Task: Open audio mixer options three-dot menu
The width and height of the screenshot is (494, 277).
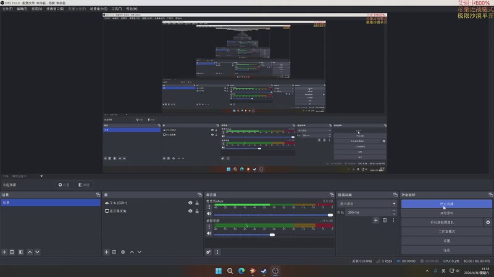Action: tap(217, 252)
